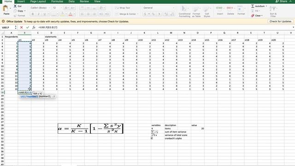The image size is (295, 166).
Task: Toggle middle vertical alignment
Action: (x=88, y=8)
